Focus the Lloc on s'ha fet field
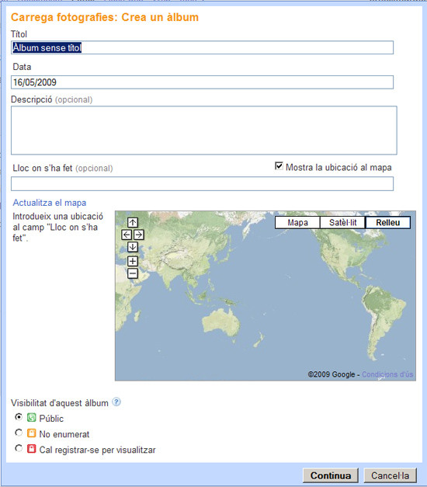This screenshot has width=427, height=487. coord(202,183)
